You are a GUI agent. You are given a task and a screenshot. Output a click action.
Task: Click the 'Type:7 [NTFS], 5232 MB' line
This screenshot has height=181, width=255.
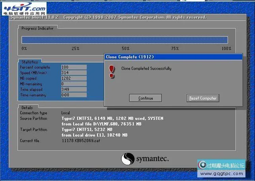click(x=87, y=129)
